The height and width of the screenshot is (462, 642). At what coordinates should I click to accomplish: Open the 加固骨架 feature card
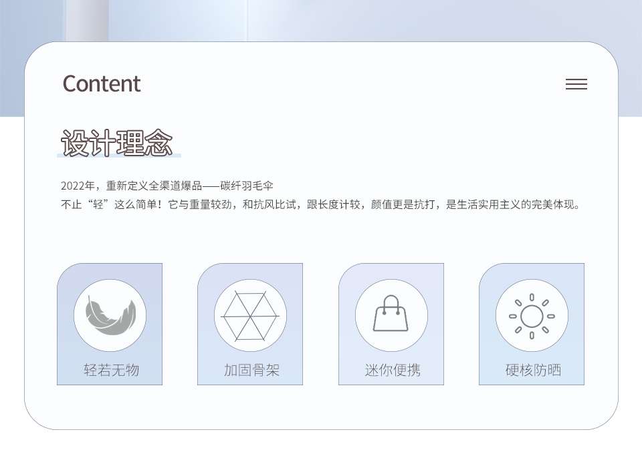(250, 324)
